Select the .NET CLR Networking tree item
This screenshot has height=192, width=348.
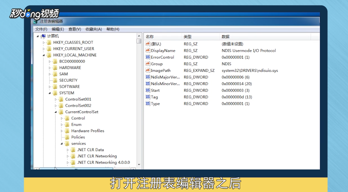tap(97, 156)
